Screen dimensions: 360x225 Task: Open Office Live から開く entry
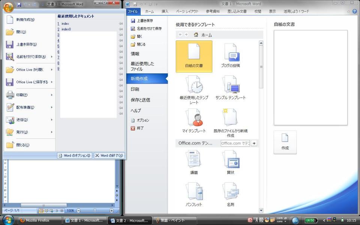click(x=30, y=70)
